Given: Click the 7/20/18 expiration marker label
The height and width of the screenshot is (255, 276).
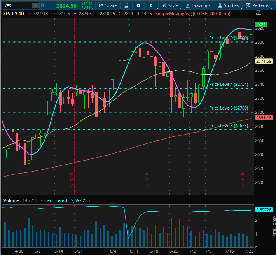Looking at the screenshot, I should pos(243,180).
